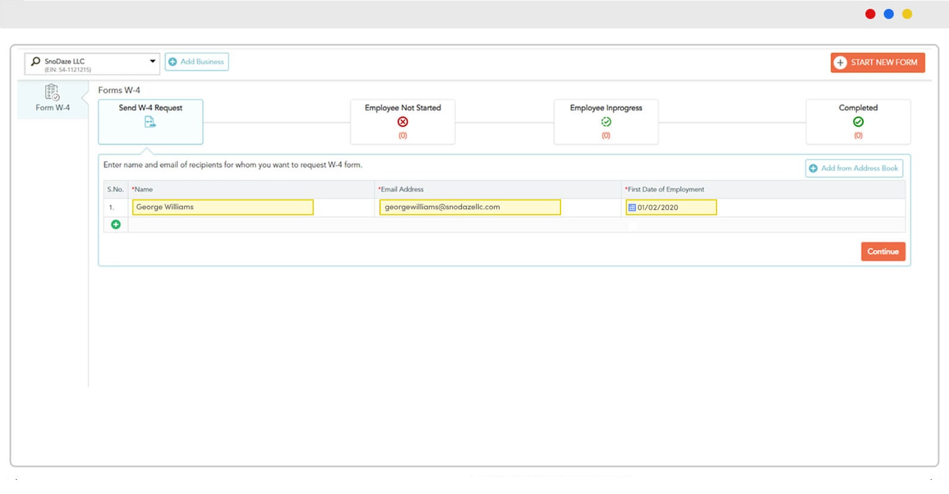Click the Form W-4 clipboard sidebar icon

tap(52, 93)
